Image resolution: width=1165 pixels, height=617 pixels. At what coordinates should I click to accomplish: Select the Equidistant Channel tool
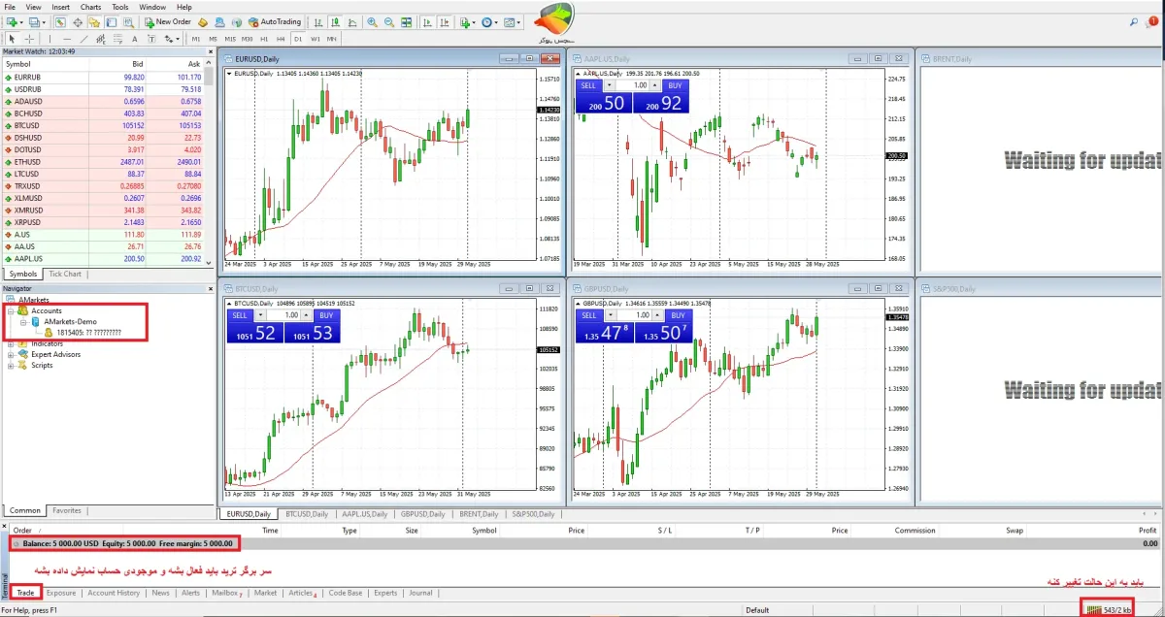[101, 39]
